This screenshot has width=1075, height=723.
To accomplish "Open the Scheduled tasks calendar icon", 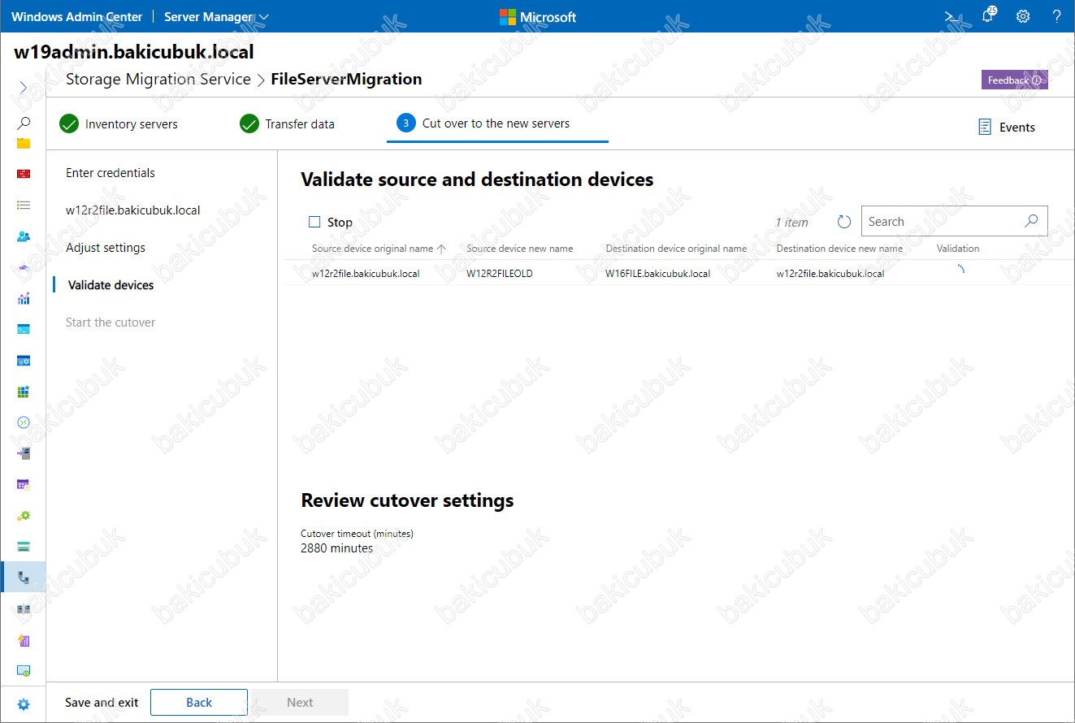I will click(x=24, y=484).
